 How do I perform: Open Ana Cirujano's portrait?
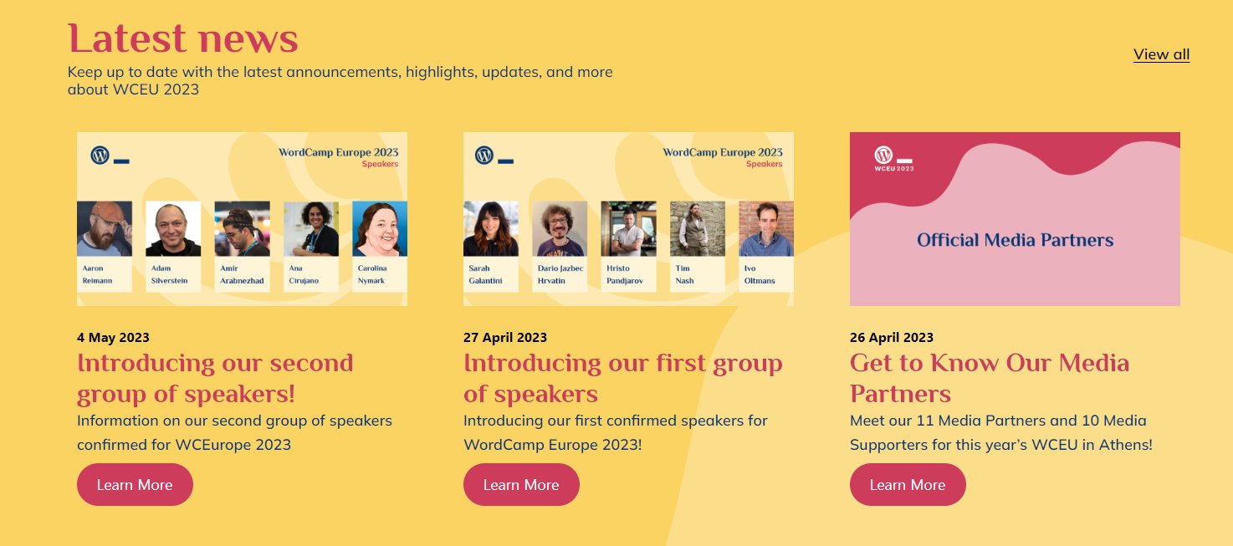[311, 228]
